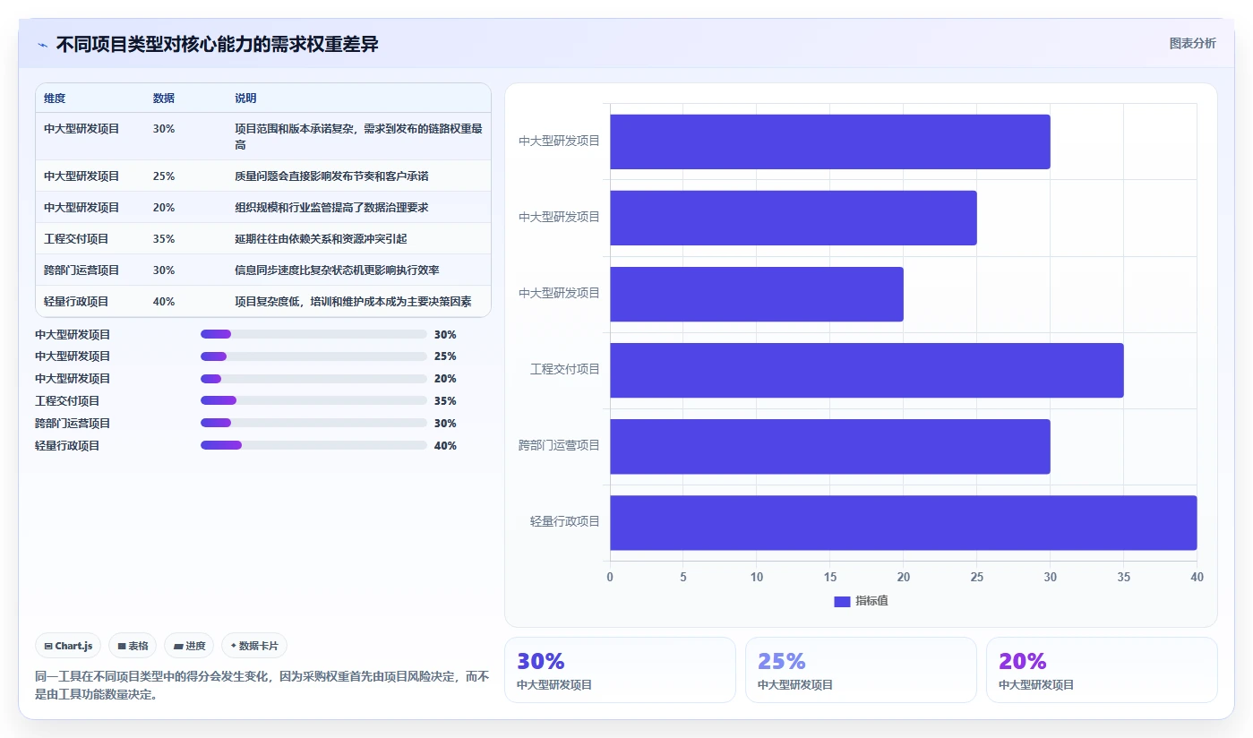Click the chart bar ending at 20
Viewport: 1253px width, 738px height.
pos(756,294)
